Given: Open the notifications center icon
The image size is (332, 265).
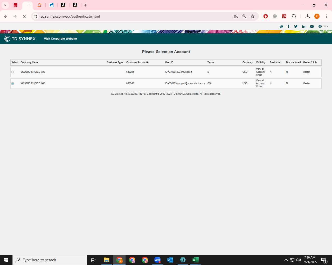Looking at the screenshot, I should (x=324, y=260).
